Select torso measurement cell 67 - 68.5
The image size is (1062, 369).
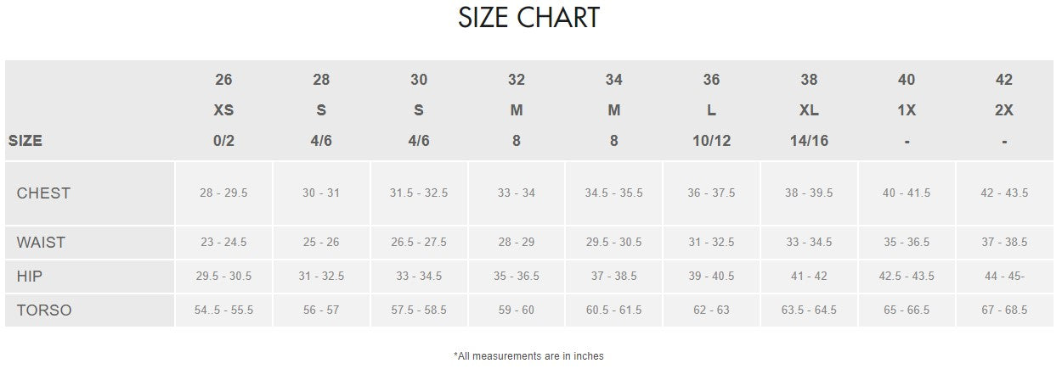(x=1004, y=310)
